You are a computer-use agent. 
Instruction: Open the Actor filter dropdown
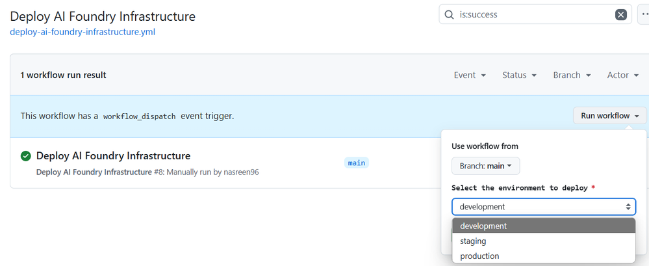point(623,75)
